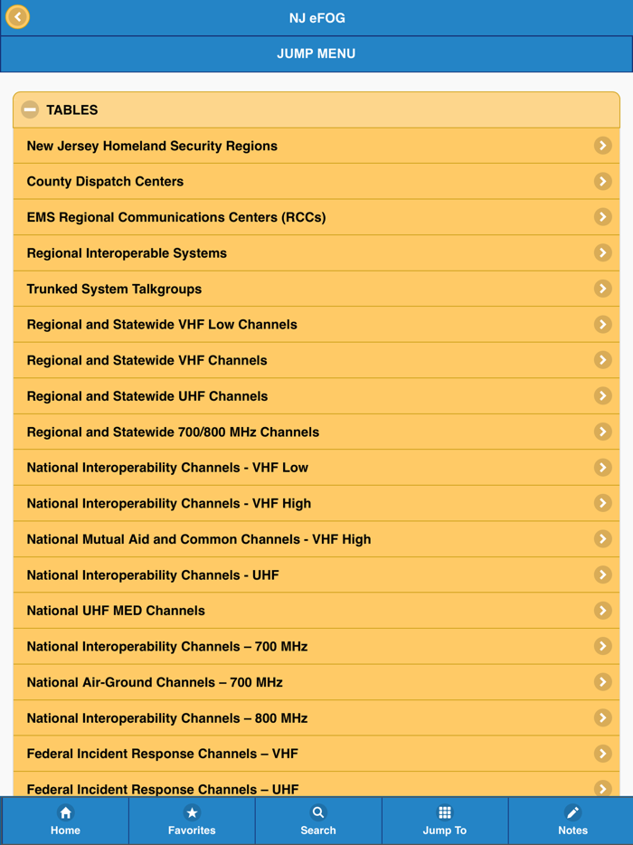Click chevron on Homeland Security Regions row
The height and width of the screenshot is (845, 633).
click(x=603, y=146)
